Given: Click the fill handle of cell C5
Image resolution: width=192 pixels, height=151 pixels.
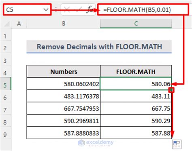Looking at the screenshot, I should (x=171, y=90).
